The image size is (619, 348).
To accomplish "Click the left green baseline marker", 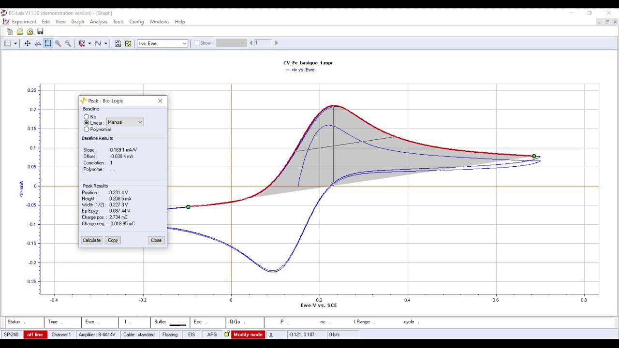I will click(188, 207).
